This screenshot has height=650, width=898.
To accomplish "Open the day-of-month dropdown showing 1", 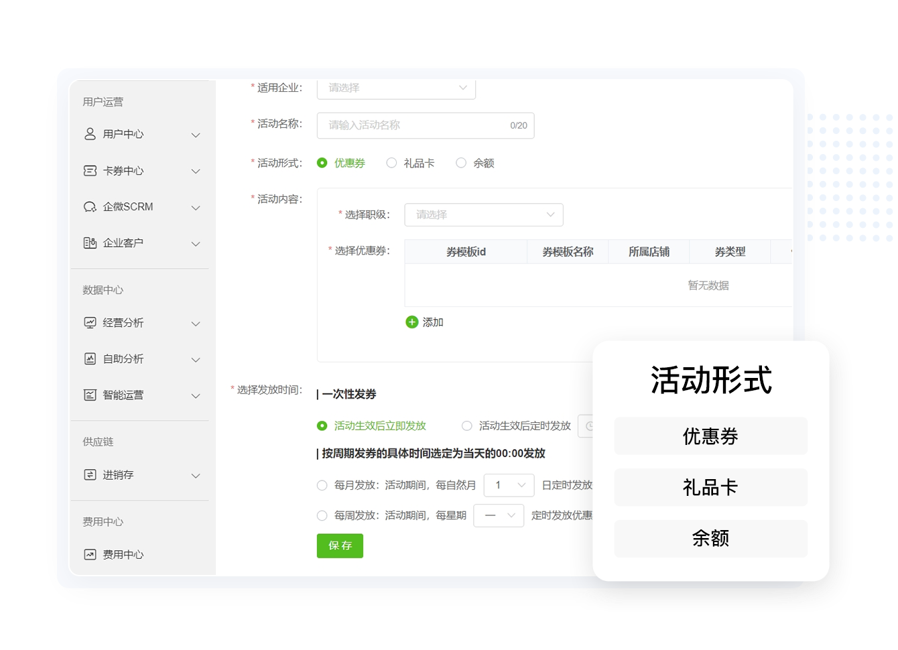I will 509,485.
